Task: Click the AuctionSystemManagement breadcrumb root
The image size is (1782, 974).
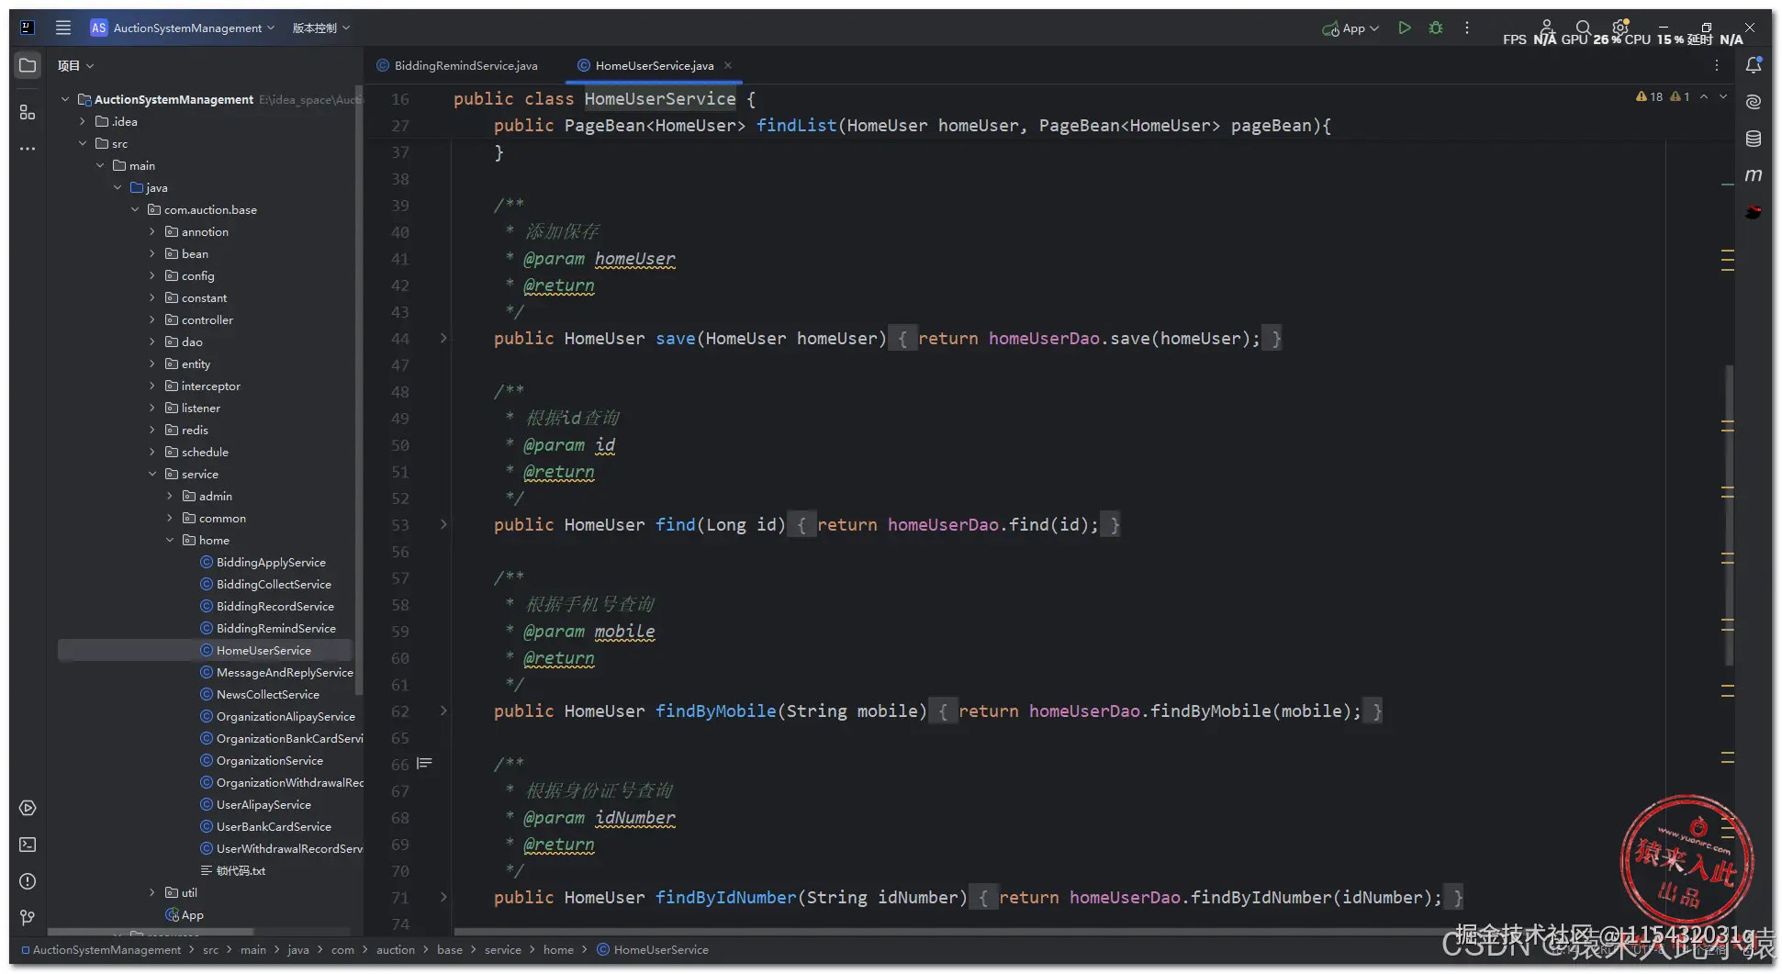Action: coord(101,949)
